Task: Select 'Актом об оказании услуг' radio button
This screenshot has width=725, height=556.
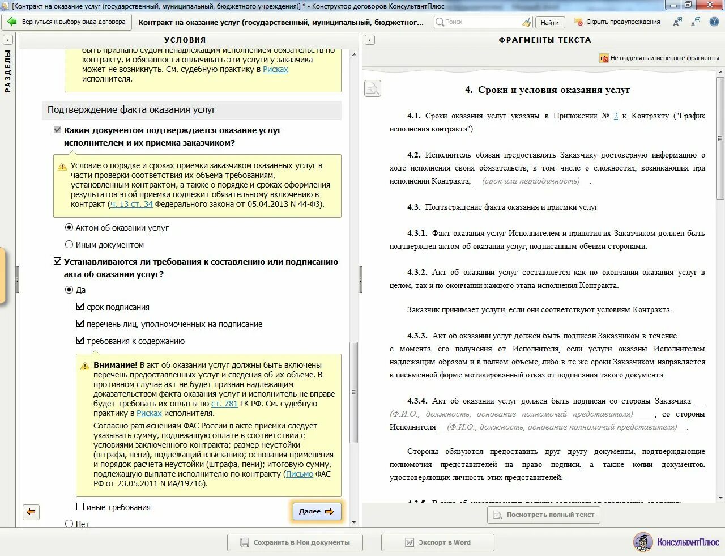Action: [69, 227]
